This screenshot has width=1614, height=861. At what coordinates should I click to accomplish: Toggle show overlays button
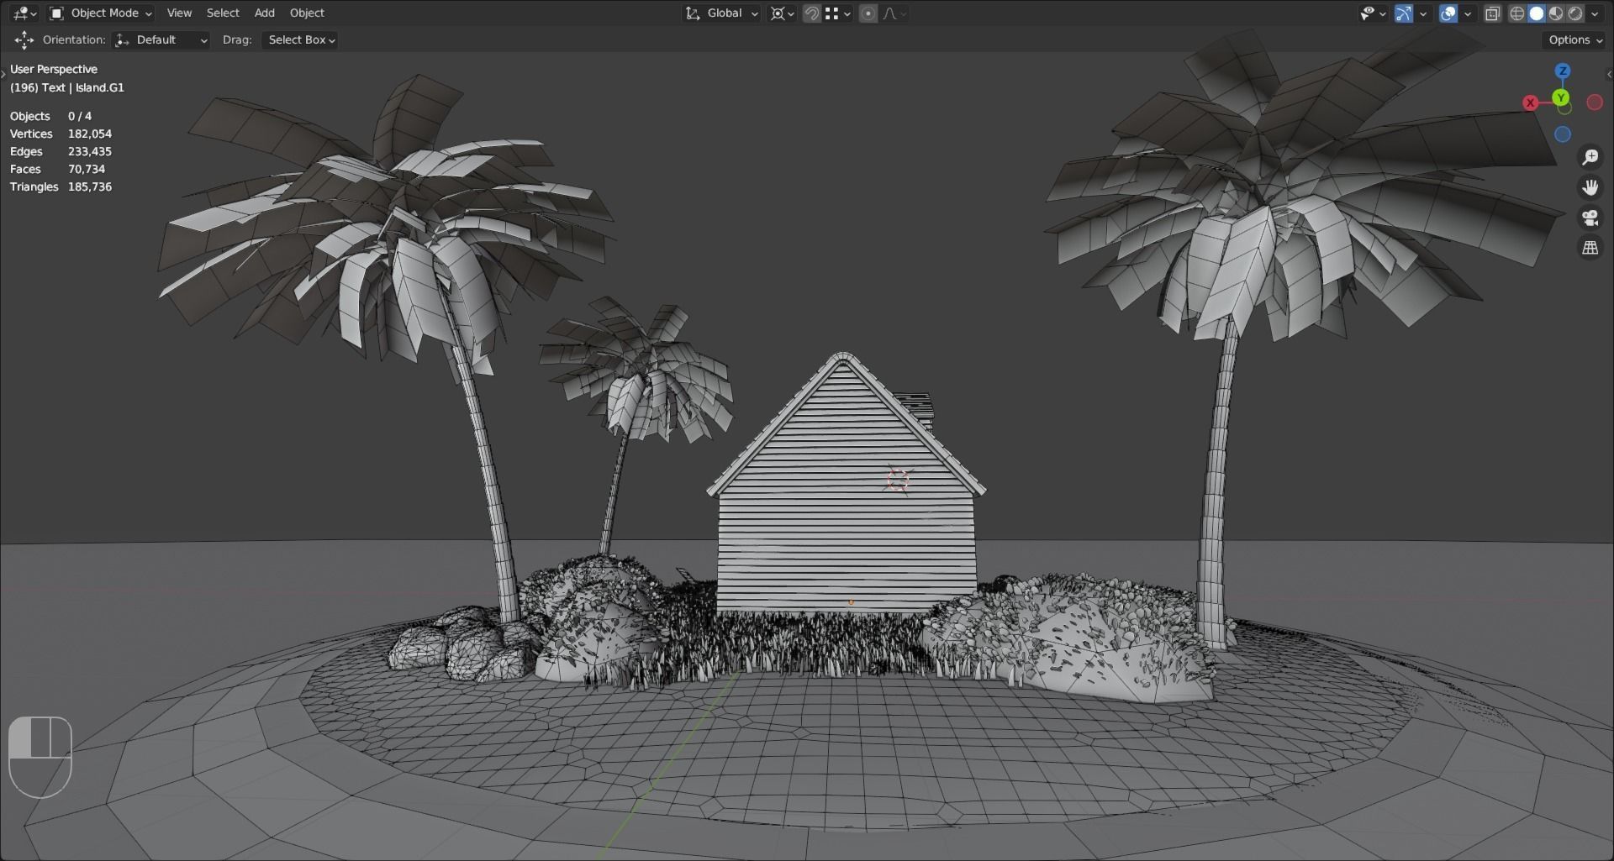(1448, 13)
